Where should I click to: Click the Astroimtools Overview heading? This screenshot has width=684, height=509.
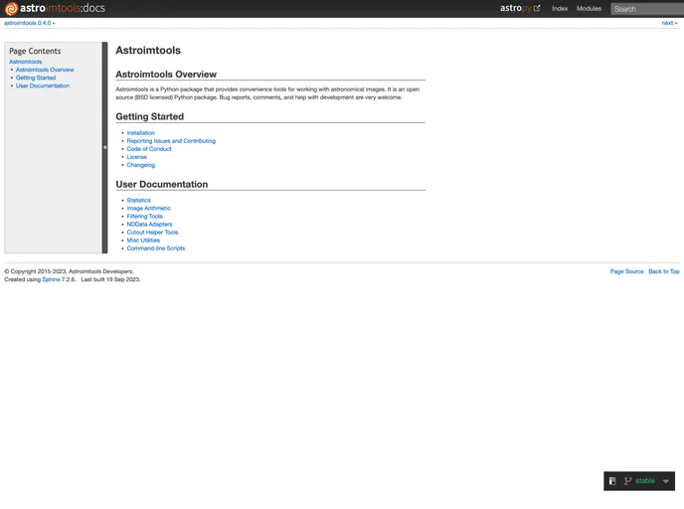click(166, 75)
